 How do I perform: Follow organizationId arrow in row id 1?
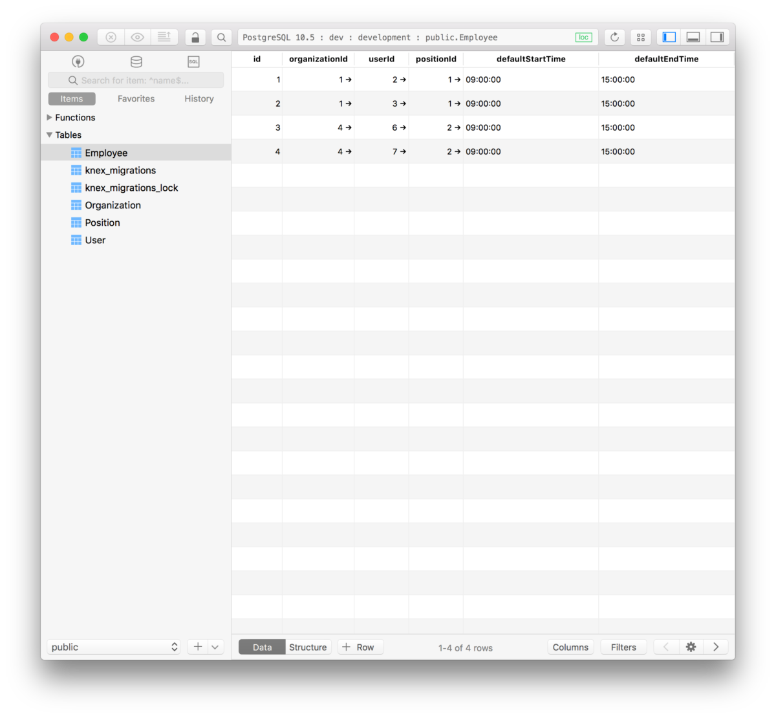pyautogui.click(x=349, y=80)
